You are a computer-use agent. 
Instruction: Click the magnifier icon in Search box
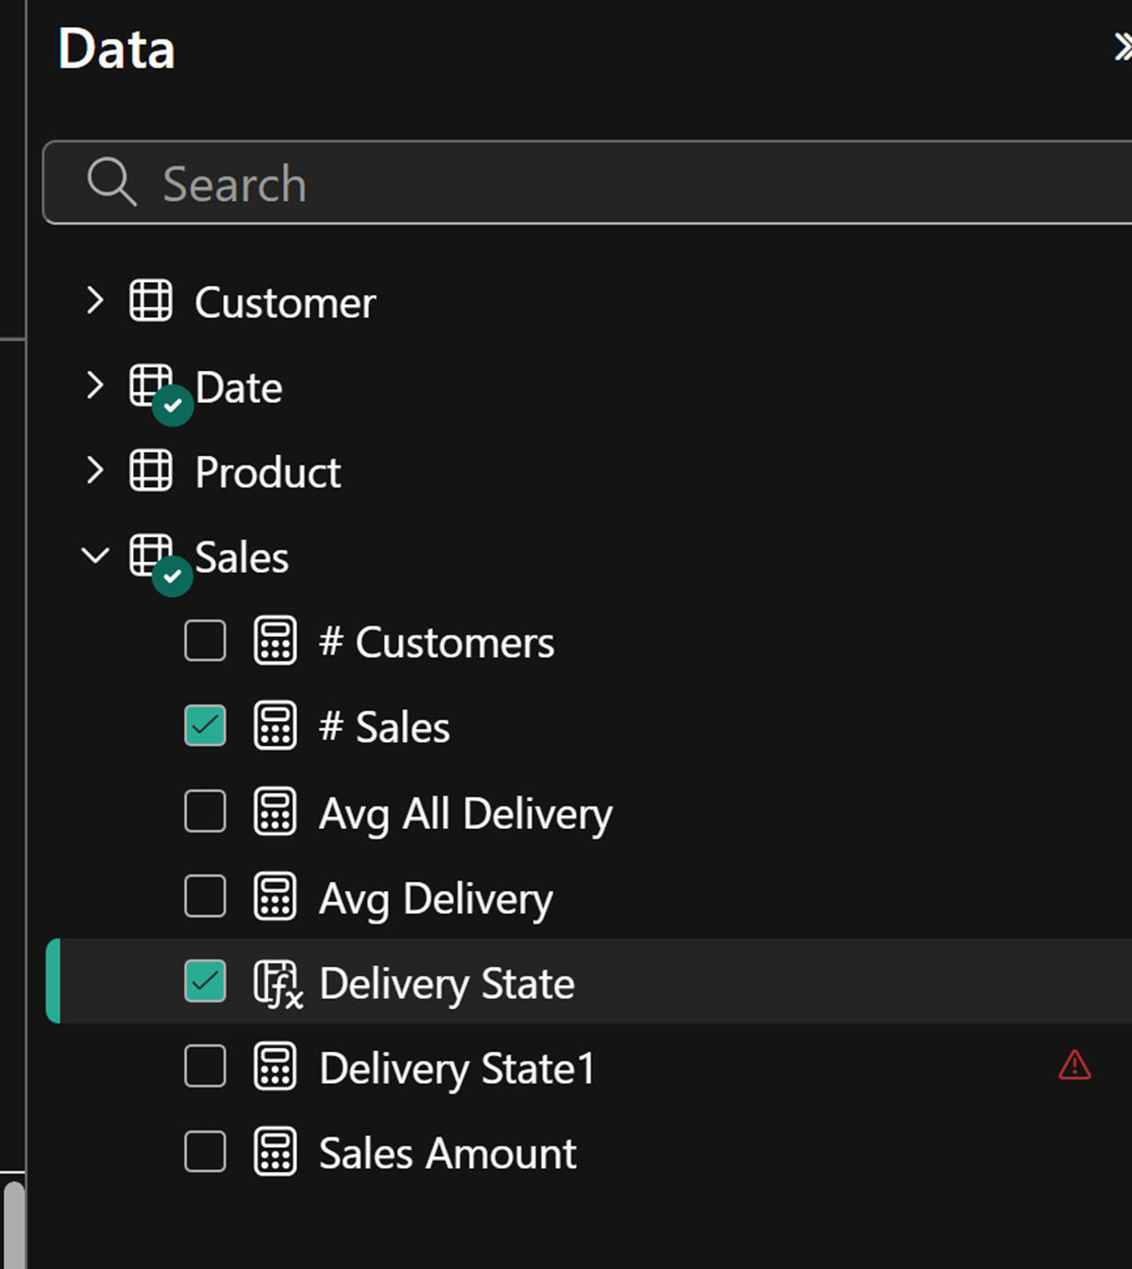click(111, 182)
